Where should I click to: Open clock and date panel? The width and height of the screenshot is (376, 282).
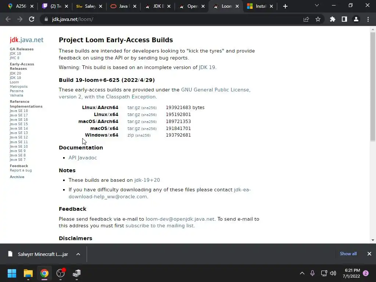(351, 273)
